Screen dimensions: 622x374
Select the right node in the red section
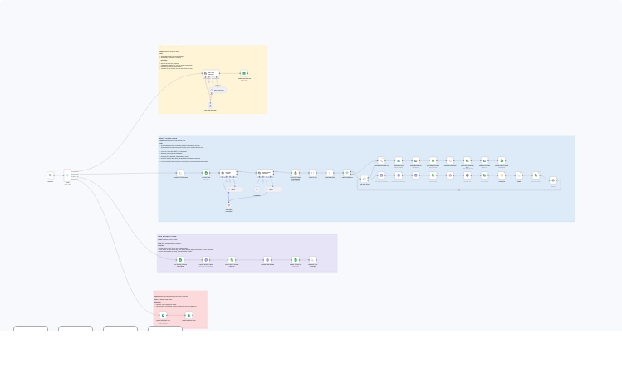coord(189,316)
